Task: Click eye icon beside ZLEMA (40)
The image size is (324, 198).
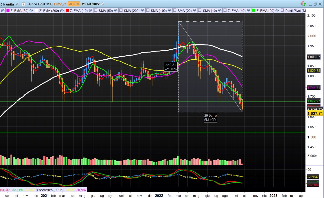Action: (x=249, y=11)
